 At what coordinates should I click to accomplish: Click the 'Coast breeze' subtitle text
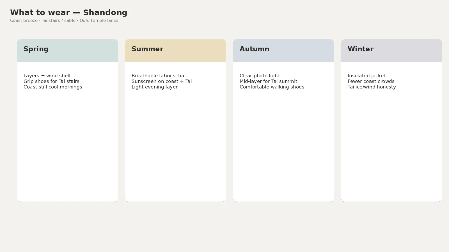pyautogui.click(x=24, y=20)
